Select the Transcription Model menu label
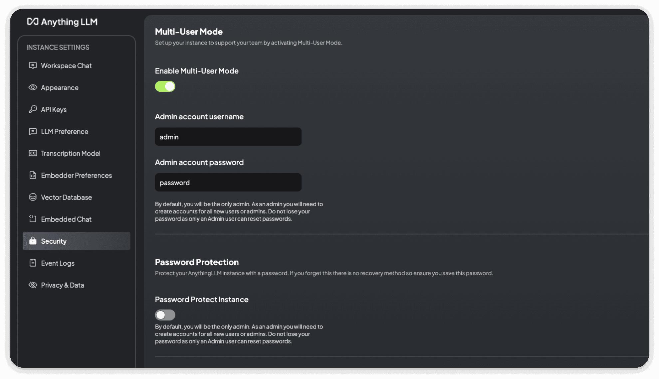 (71, 153)
